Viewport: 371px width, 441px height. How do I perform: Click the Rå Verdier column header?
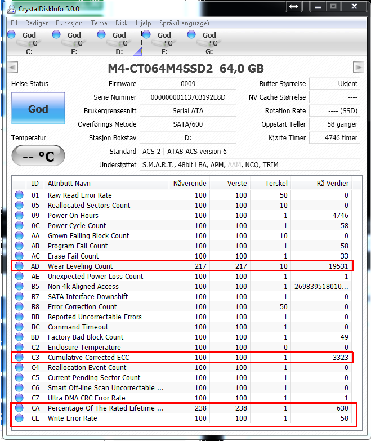[x=321, y=184]
